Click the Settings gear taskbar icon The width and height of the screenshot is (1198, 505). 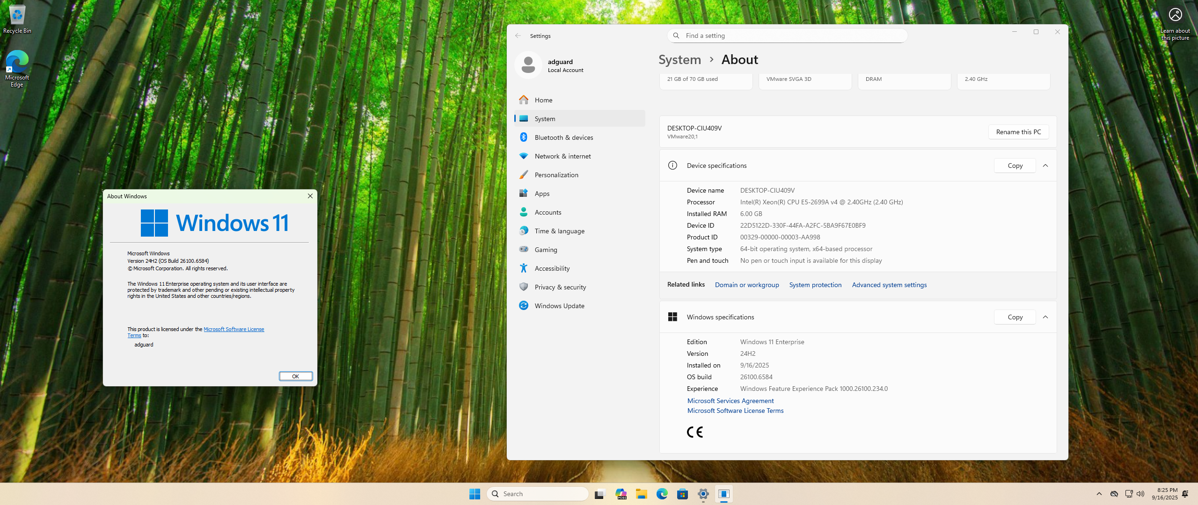703,494
